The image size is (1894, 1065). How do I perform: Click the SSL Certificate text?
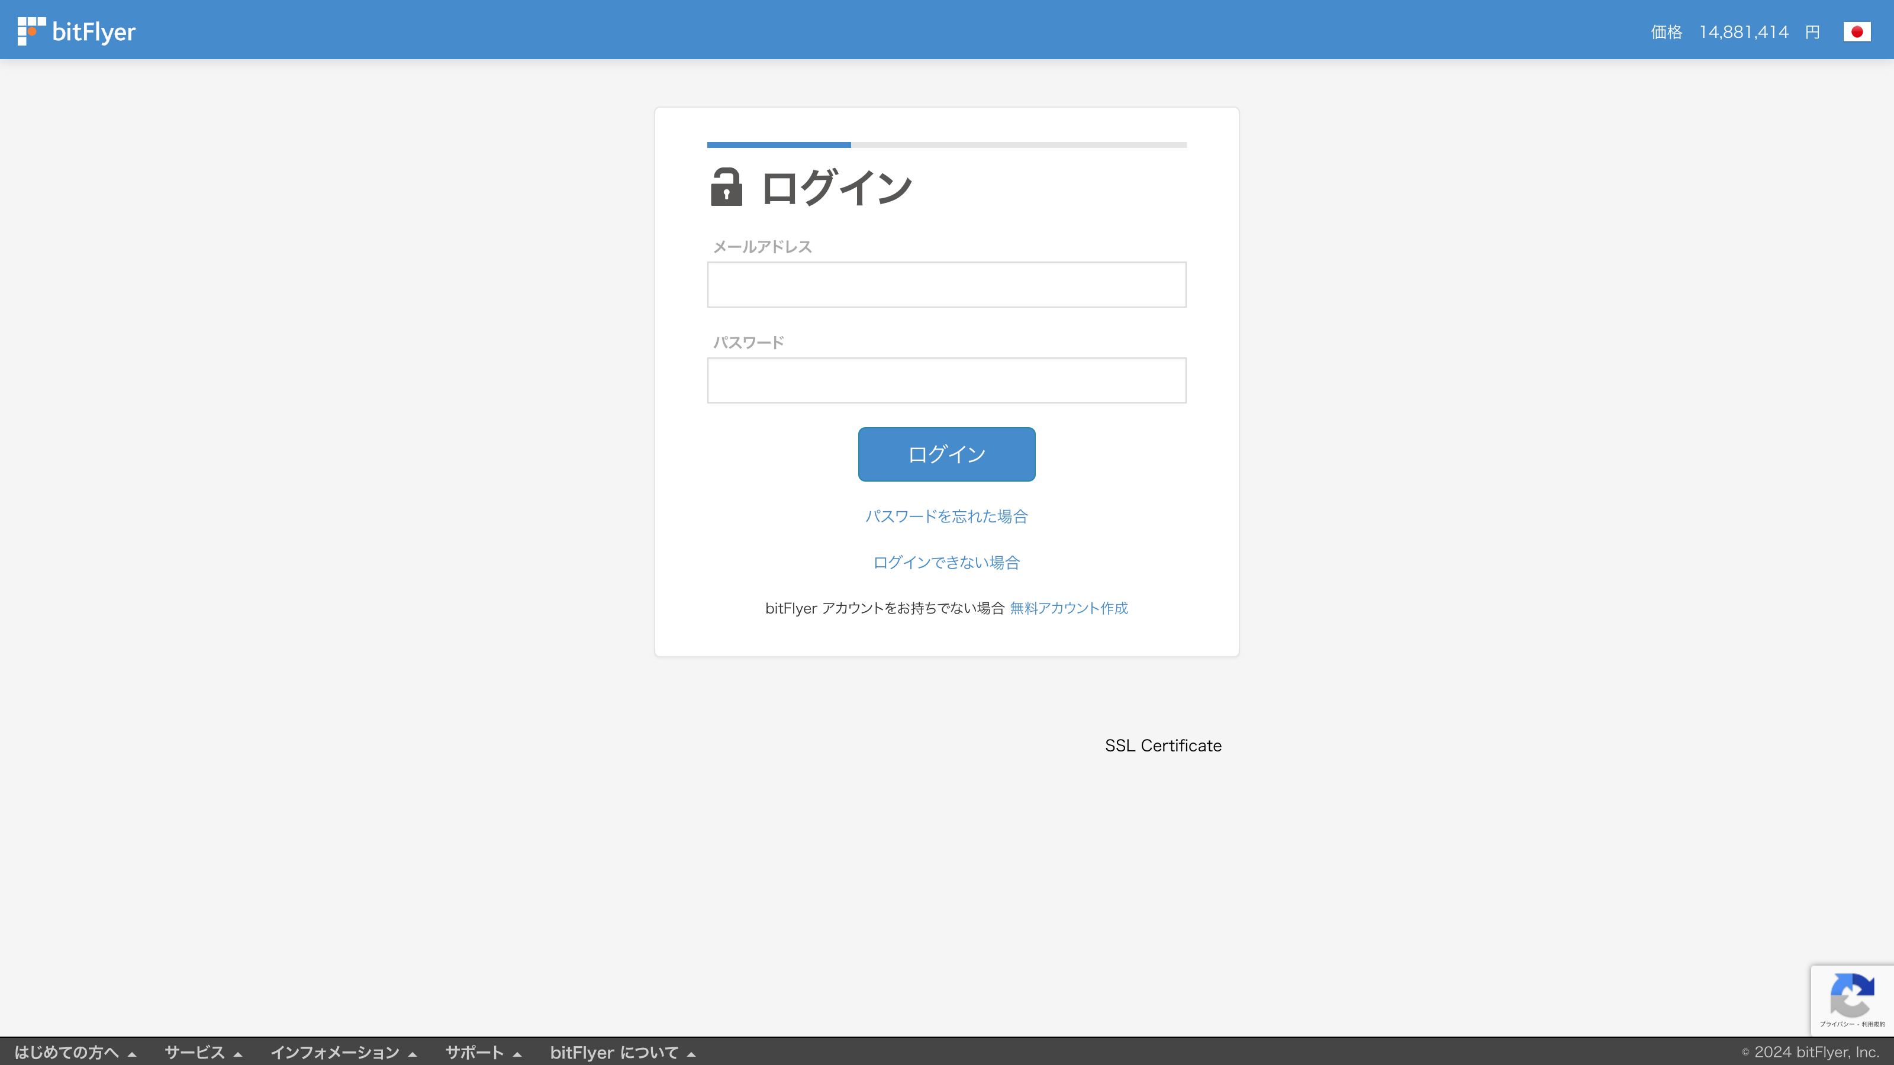1162,745
